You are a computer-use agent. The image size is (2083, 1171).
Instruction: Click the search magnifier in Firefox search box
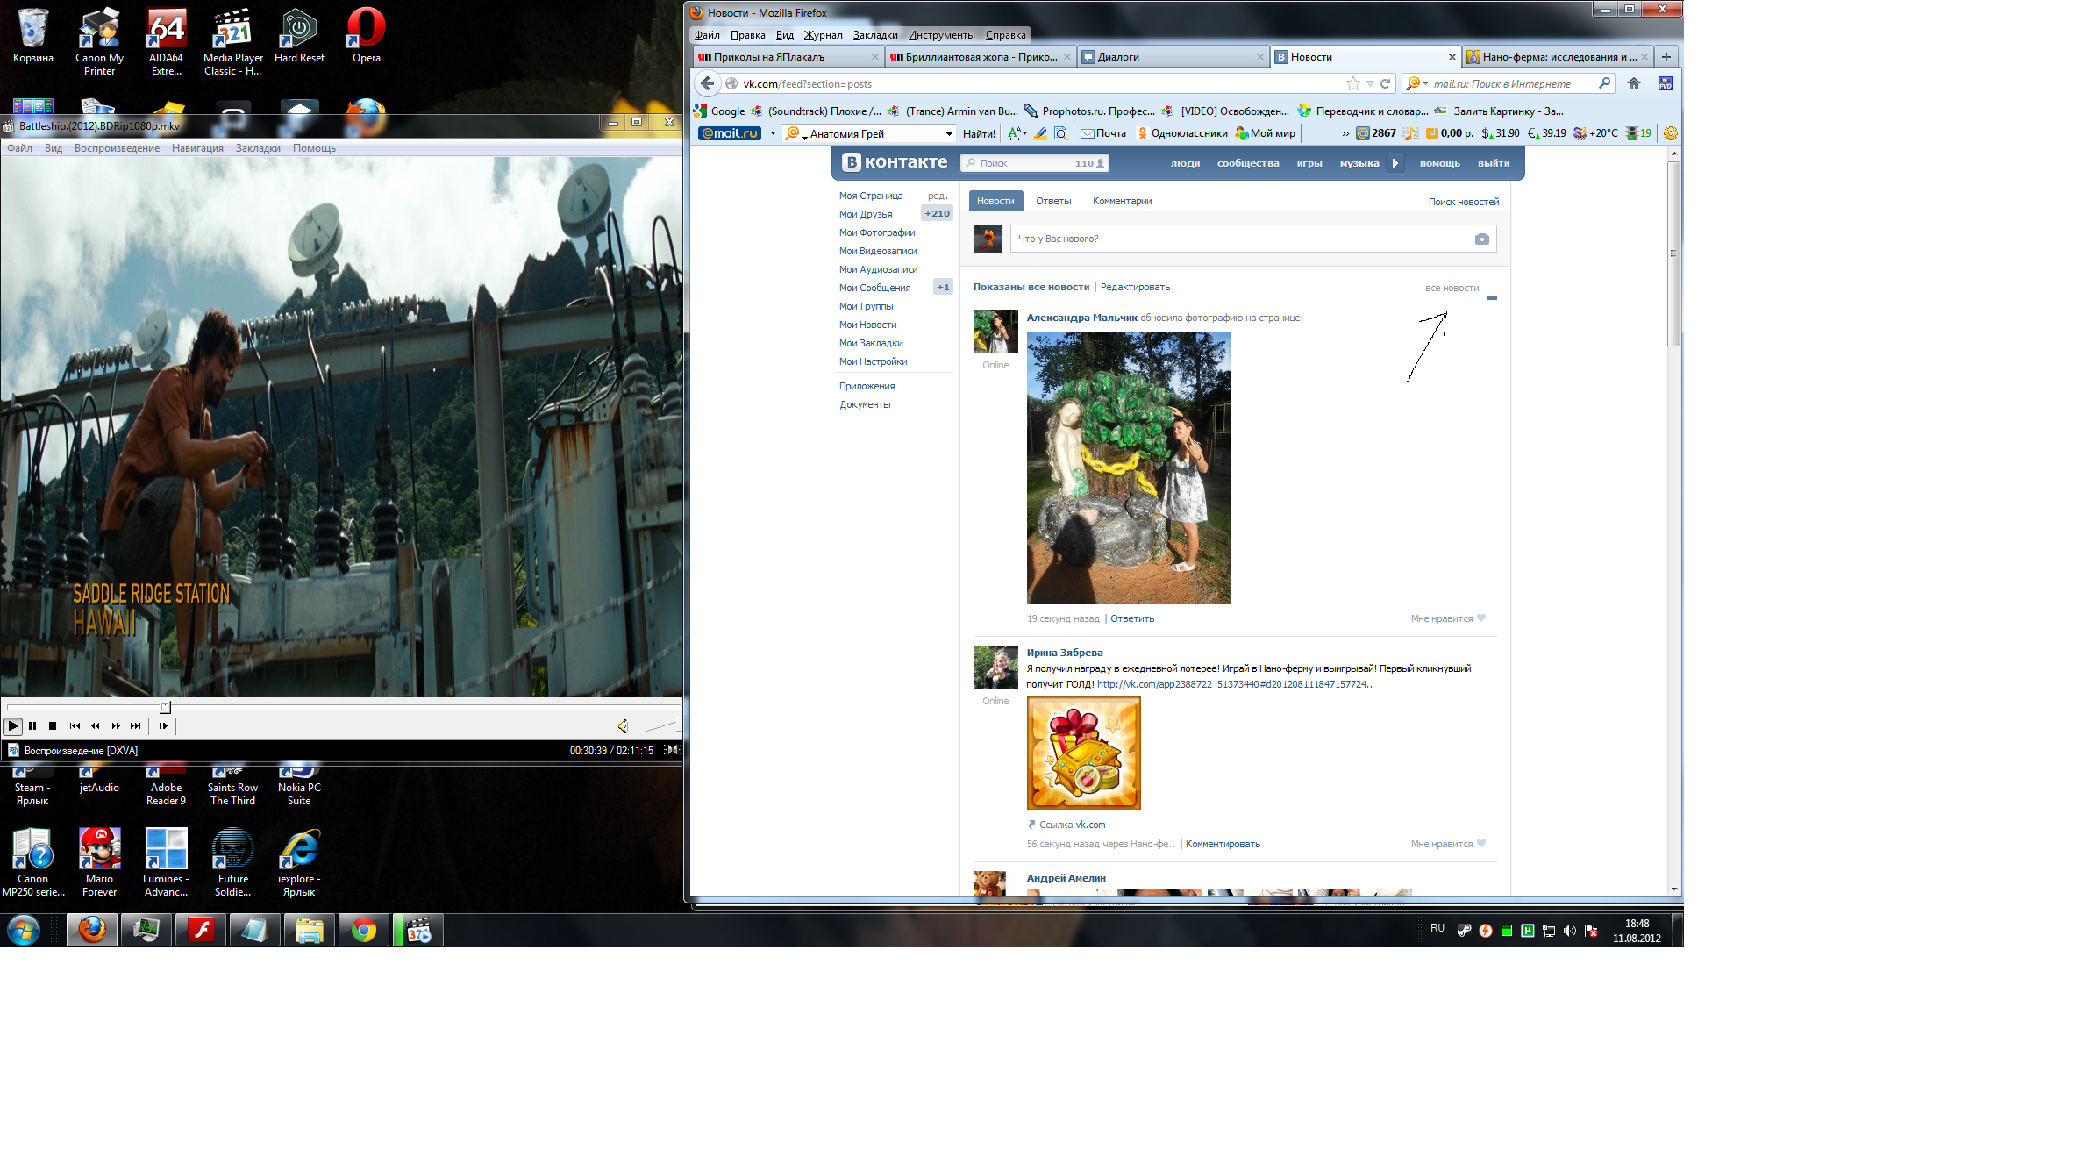(1605, 83)
